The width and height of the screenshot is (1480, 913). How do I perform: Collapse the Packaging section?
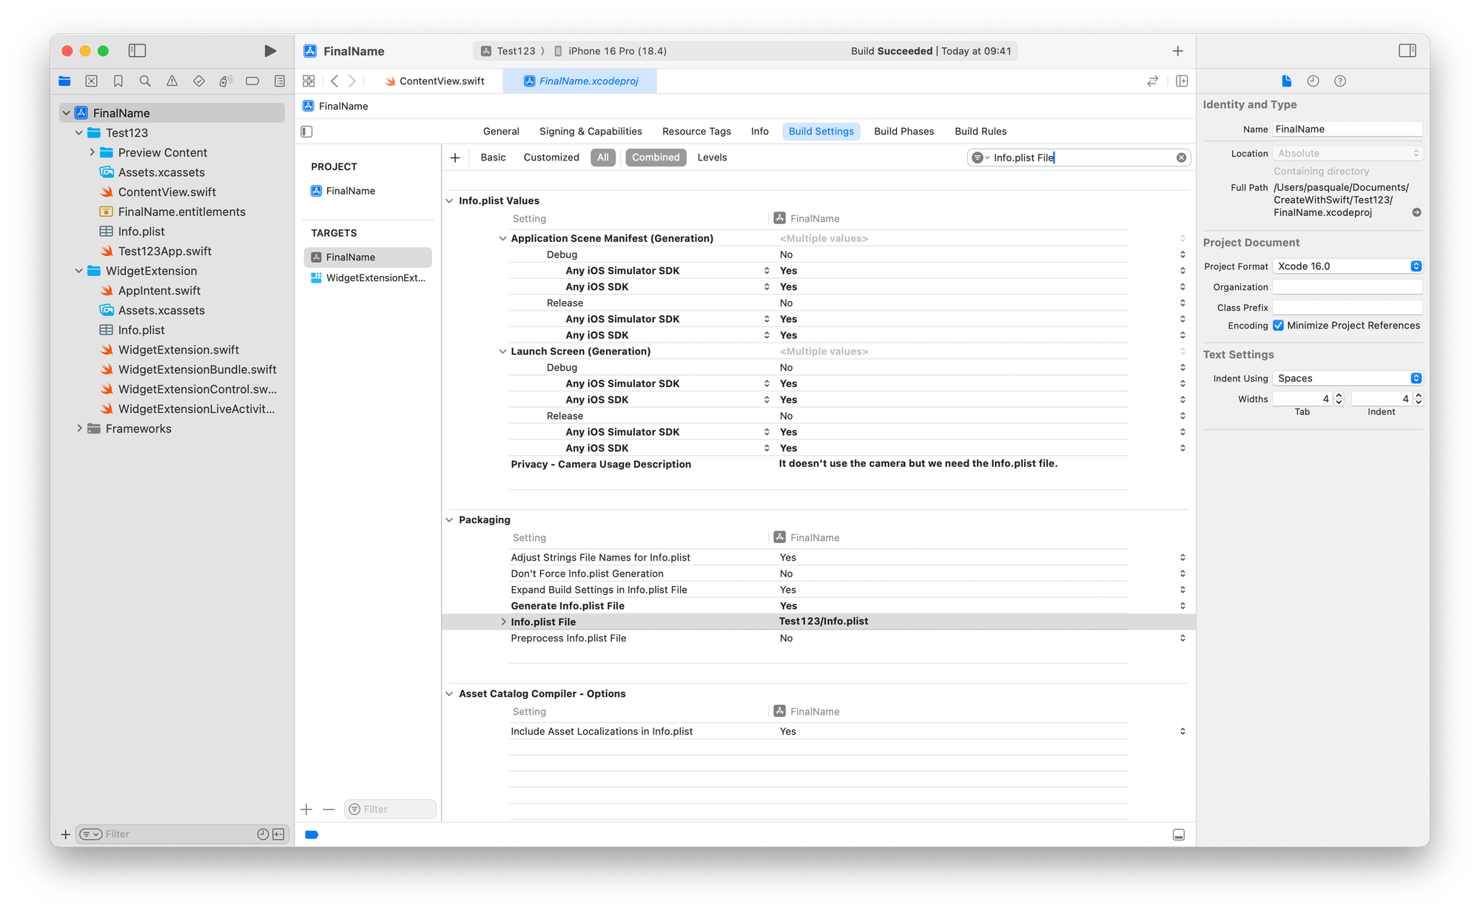tap(449, 520)
